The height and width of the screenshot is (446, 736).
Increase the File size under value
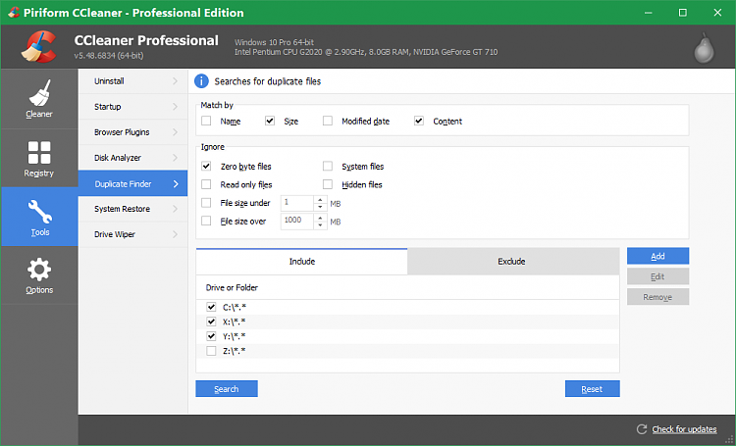click(x=320, y=199)
